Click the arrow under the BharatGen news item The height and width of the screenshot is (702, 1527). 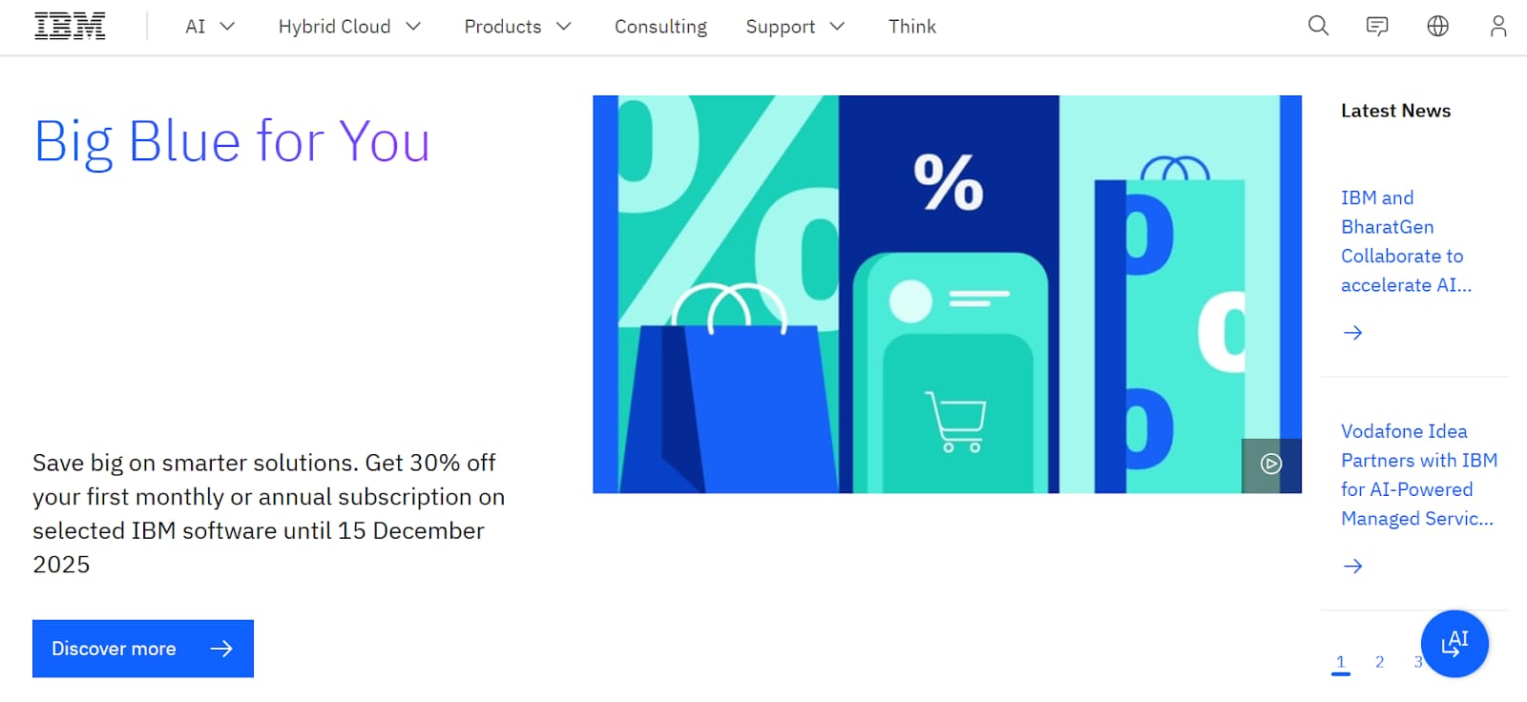tap(1351, 332)
